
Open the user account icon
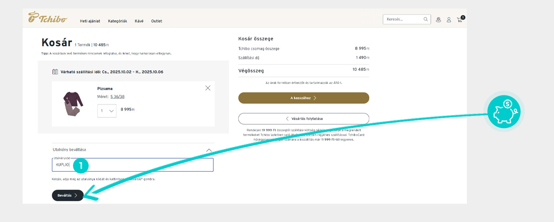click(449, 20)
